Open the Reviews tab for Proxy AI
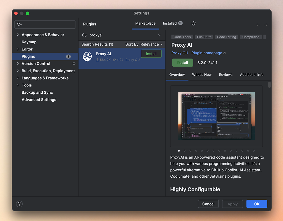This screenshot has height=221, width=283. [x=226, y=75]
